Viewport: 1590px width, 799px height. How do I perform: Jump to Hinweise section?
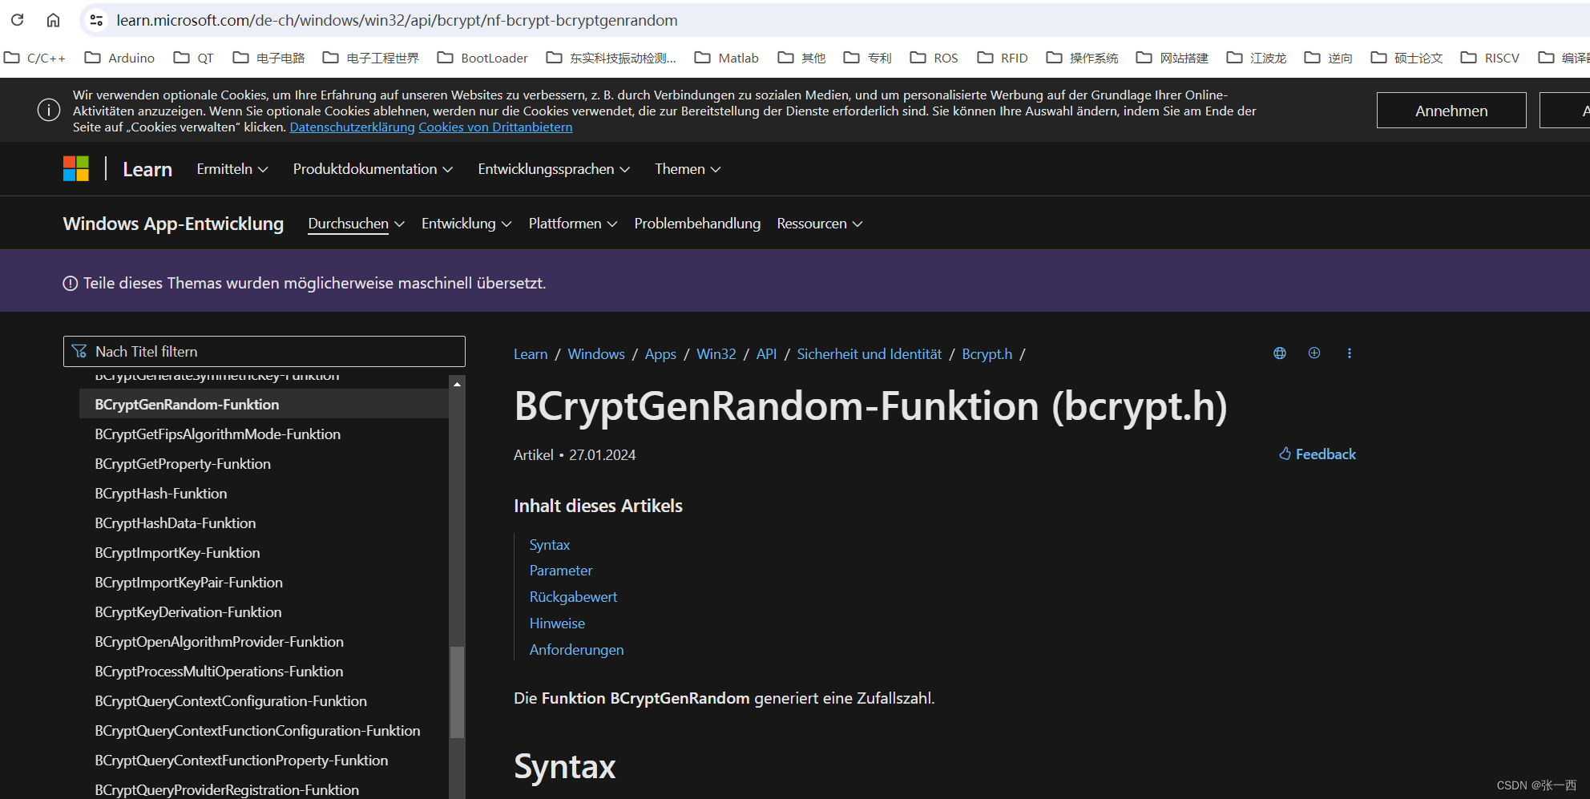[x=557, y=623]
